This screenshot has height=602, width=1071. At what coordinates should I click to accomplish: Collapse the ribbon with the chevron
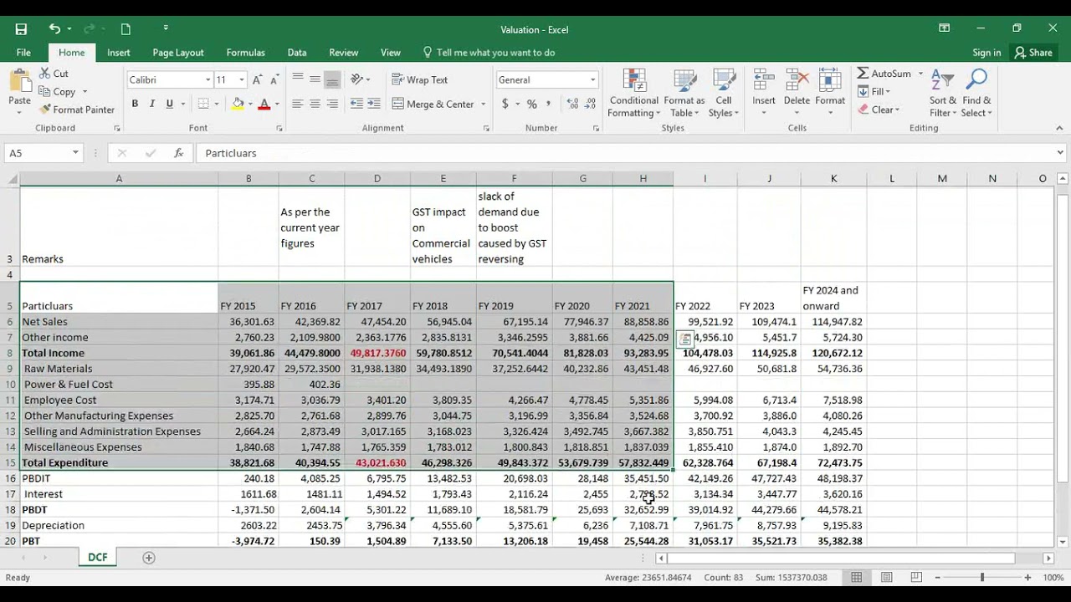pos(1059,128)
